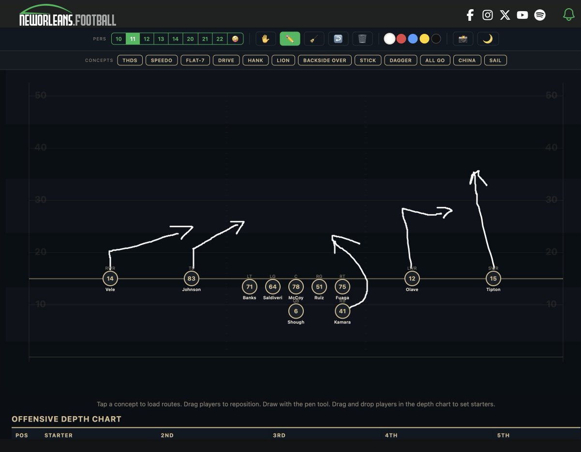581x452 pixels.
Task: Click the X social media icon
Action: point(505,15)
